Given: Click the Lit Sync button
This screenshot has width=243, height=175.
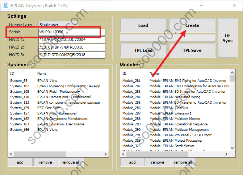Looking at the screenshot, I should pos(227,38).
